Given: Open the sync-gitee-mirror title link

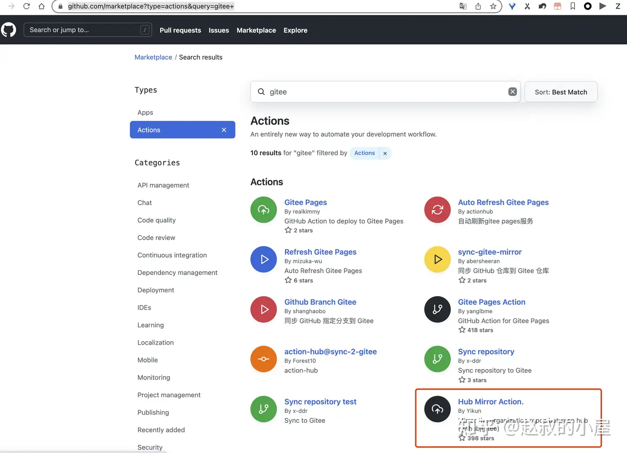Looking at the screenshot, I should tap(490, 252).
